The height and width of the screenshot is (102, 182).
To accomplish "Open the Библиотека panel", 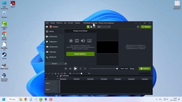I will click(54, 37).
